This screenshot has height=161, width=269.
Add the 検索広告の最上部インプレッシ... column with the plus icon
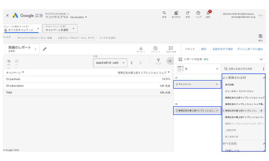[x=261, y=111]
